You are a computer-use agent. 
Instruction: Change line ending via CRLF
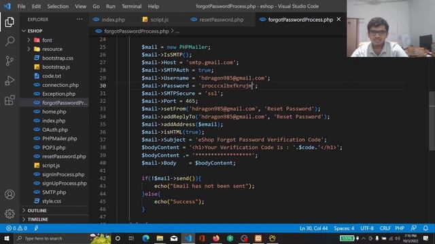coord(385,228)
